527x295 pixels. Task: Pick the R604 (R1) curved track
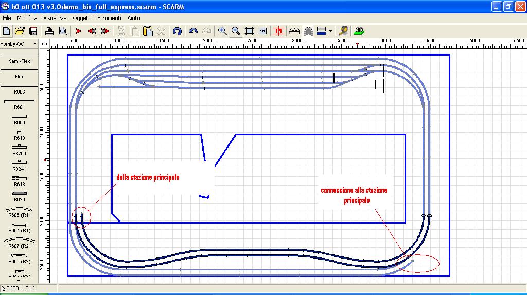19,228
